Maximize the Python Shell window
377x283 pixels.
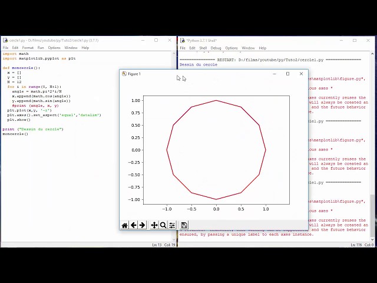(x=355, y=41)
